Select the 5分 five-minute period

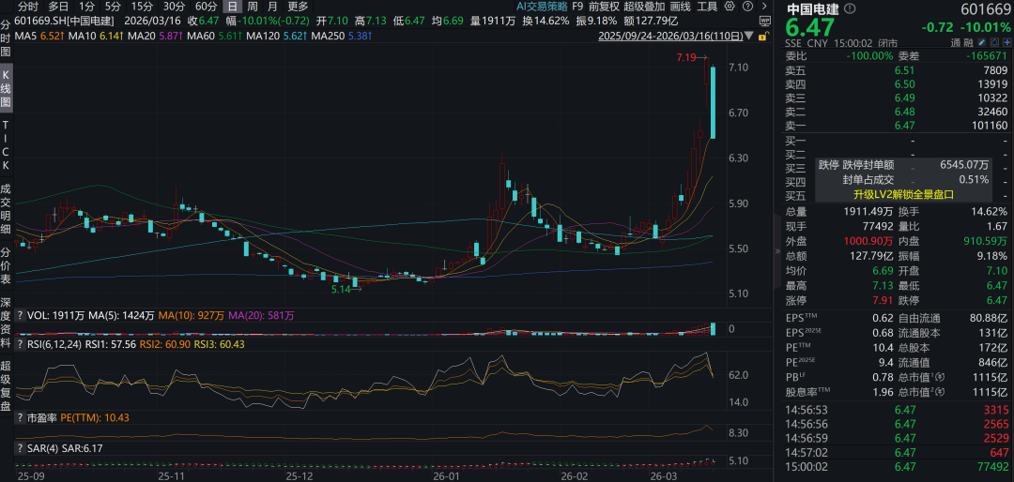114,7
